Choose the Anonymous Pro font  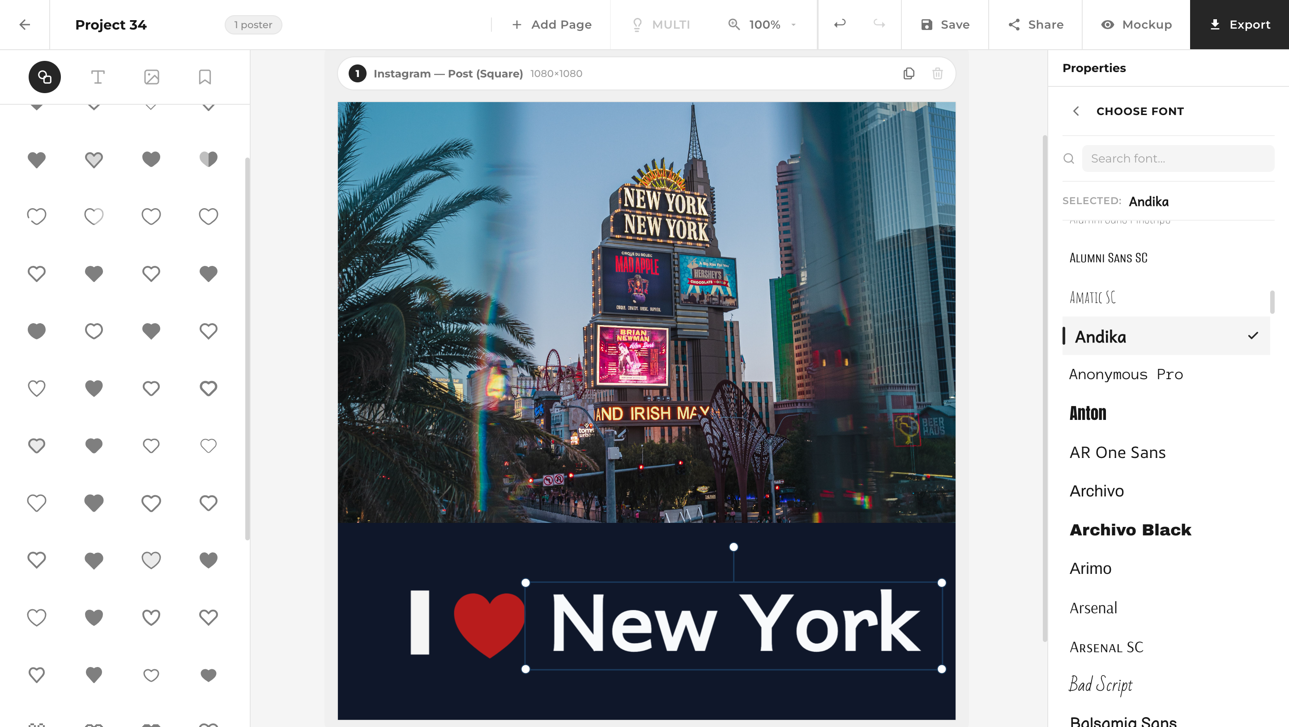(1127, 374)
